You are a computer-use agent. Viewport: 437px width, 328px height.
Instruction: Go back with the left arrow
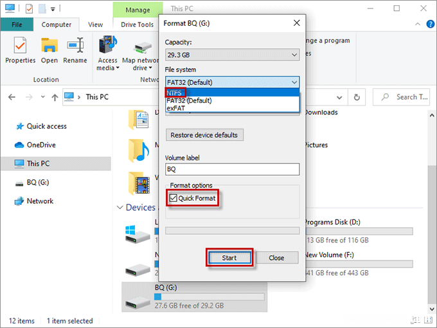click(x=12, y=97)
